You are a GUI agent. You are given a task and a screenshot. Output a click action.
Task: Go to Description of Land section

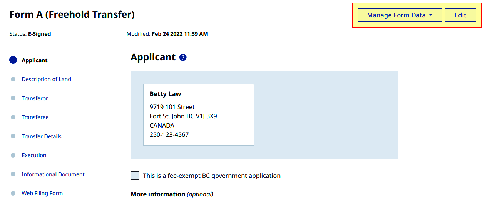pos(46,79)
